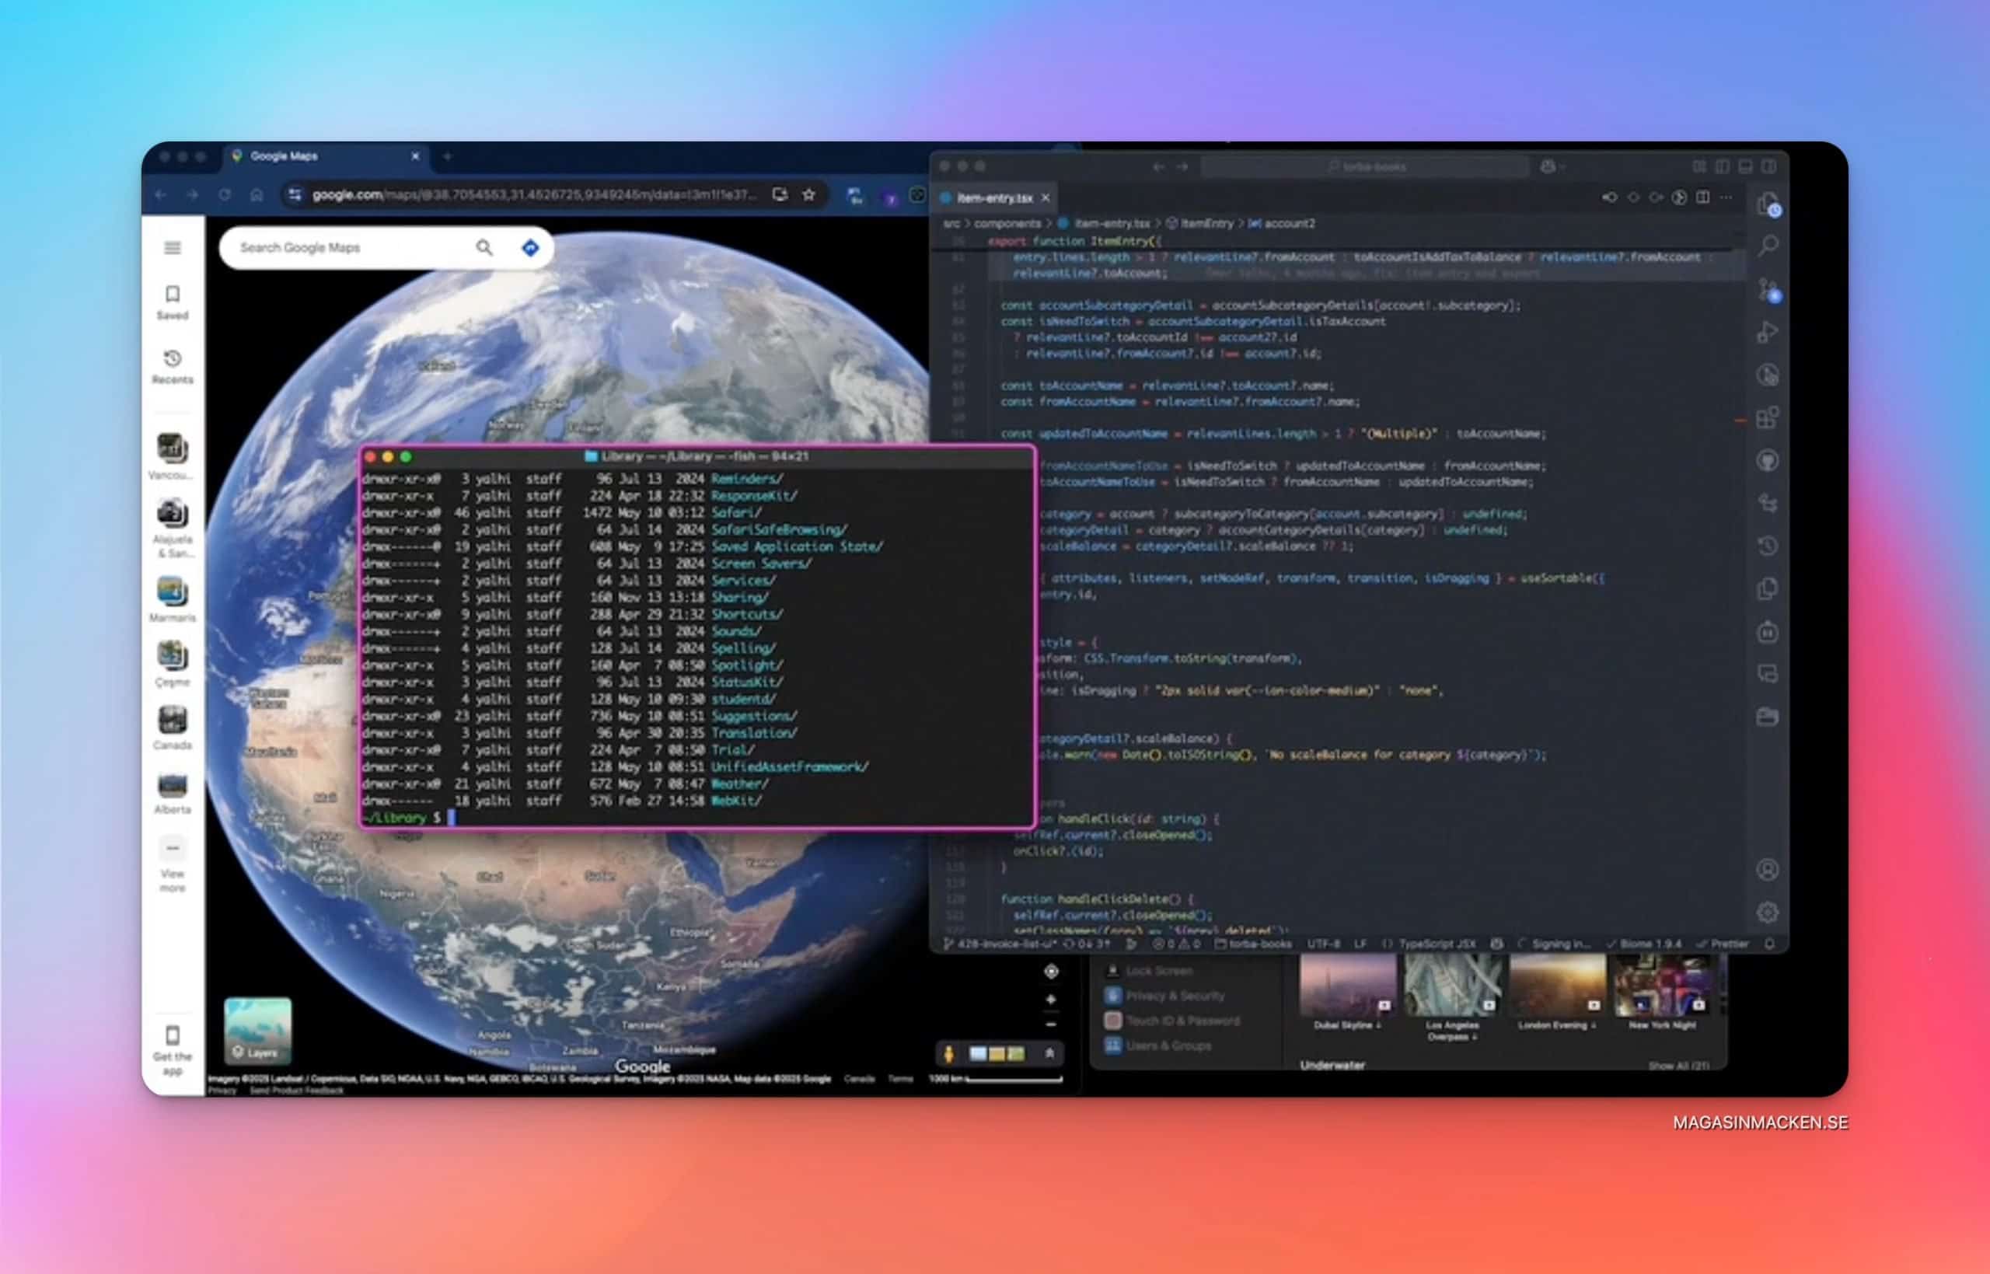Open More Actions ellipsis in editor toolbar

[x=1726, y=197]
